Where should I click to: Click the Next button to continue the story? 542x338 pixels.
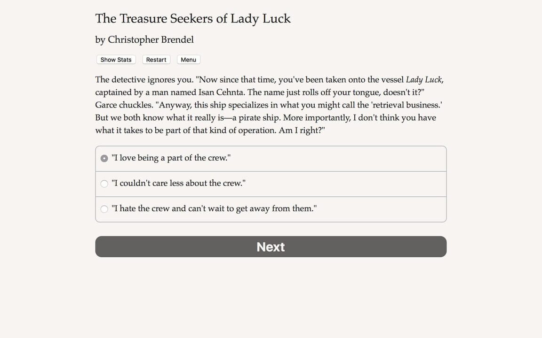pyautogui.click(x=271, y=246)
